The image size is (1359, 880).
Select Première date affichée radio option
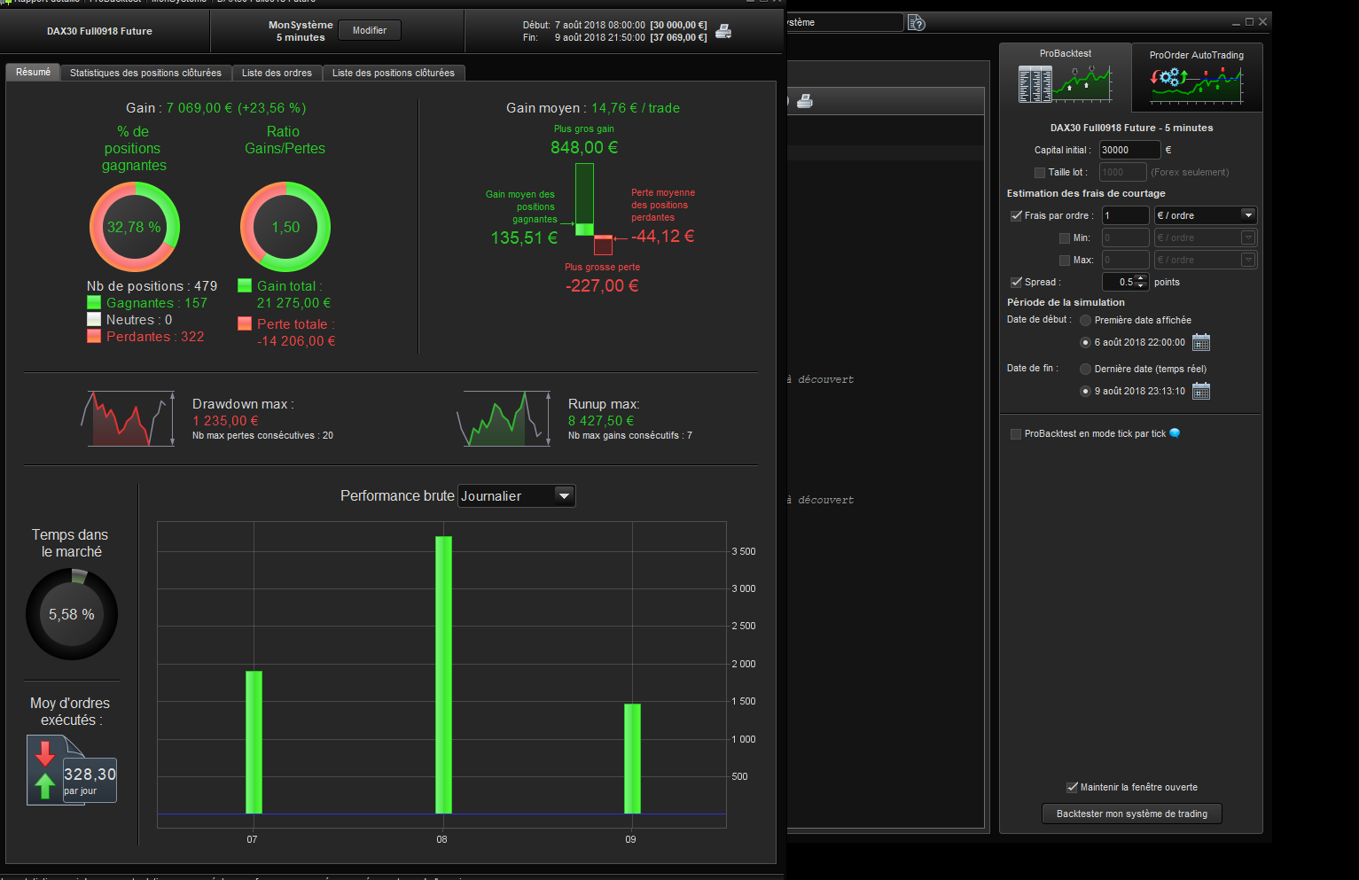(1085, 320)
